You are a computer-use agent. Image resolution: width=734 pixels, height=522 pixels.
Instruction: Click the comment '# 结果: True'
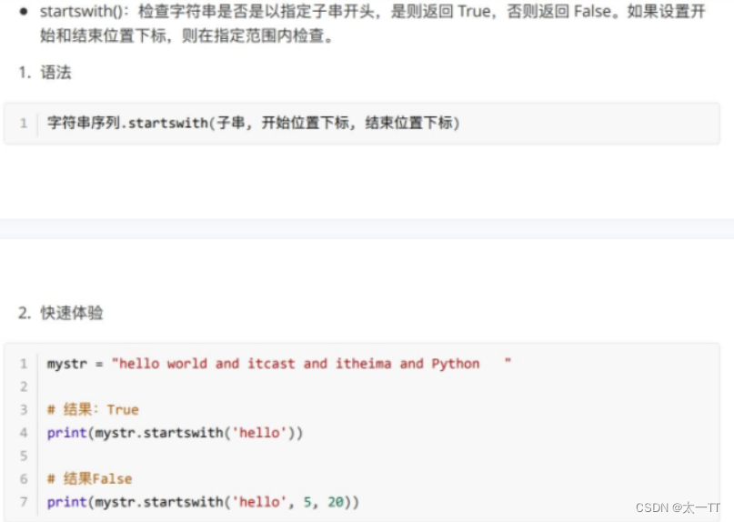(93, 409)
